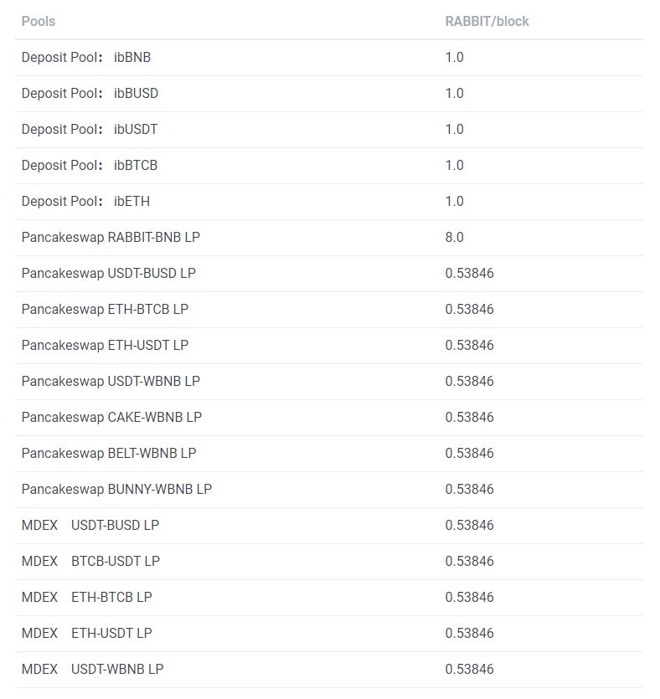Image resolution: width=660 pixels, height=699 pixels.
Task: Click Pancakeswap RABBIT-BNB LP pool name
Action: tap(111, 238)
